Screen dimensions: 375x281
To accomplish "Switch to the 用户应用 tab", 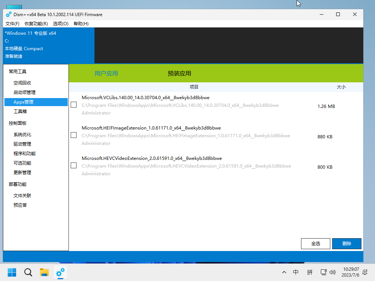I will click(x=106, y=73).
